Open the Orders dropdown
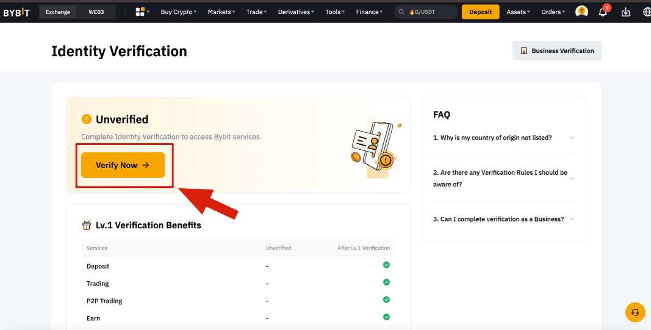The width and height of the screenshot is (651, 330). click(553, 12)
